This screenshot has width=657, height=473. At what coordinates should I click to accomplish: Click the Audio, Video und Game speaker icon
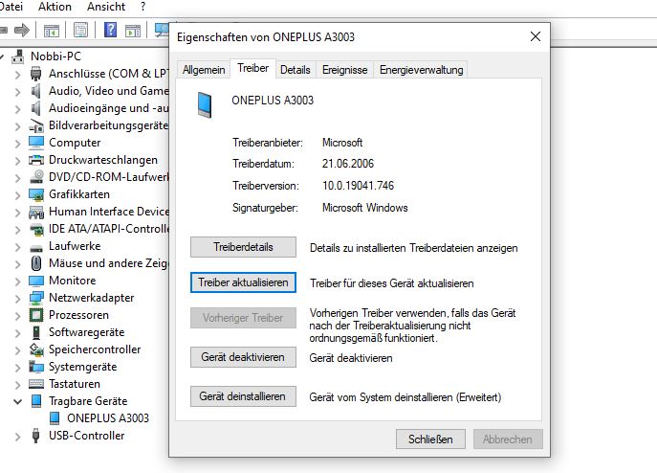tap(36, 91)
